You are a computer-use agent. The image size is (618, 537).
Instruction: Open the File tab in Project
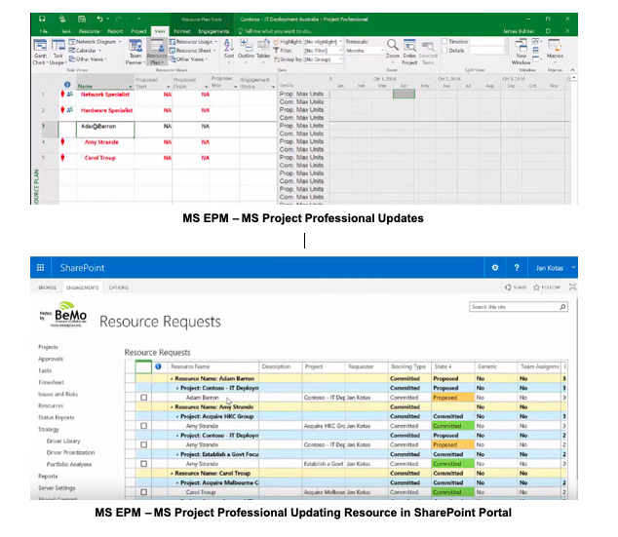click(x=43, y=31)
